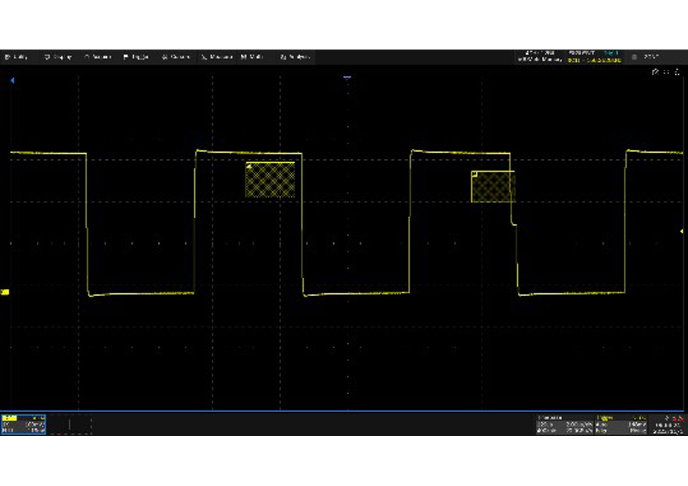Click the date and time display

pos(667,428)
